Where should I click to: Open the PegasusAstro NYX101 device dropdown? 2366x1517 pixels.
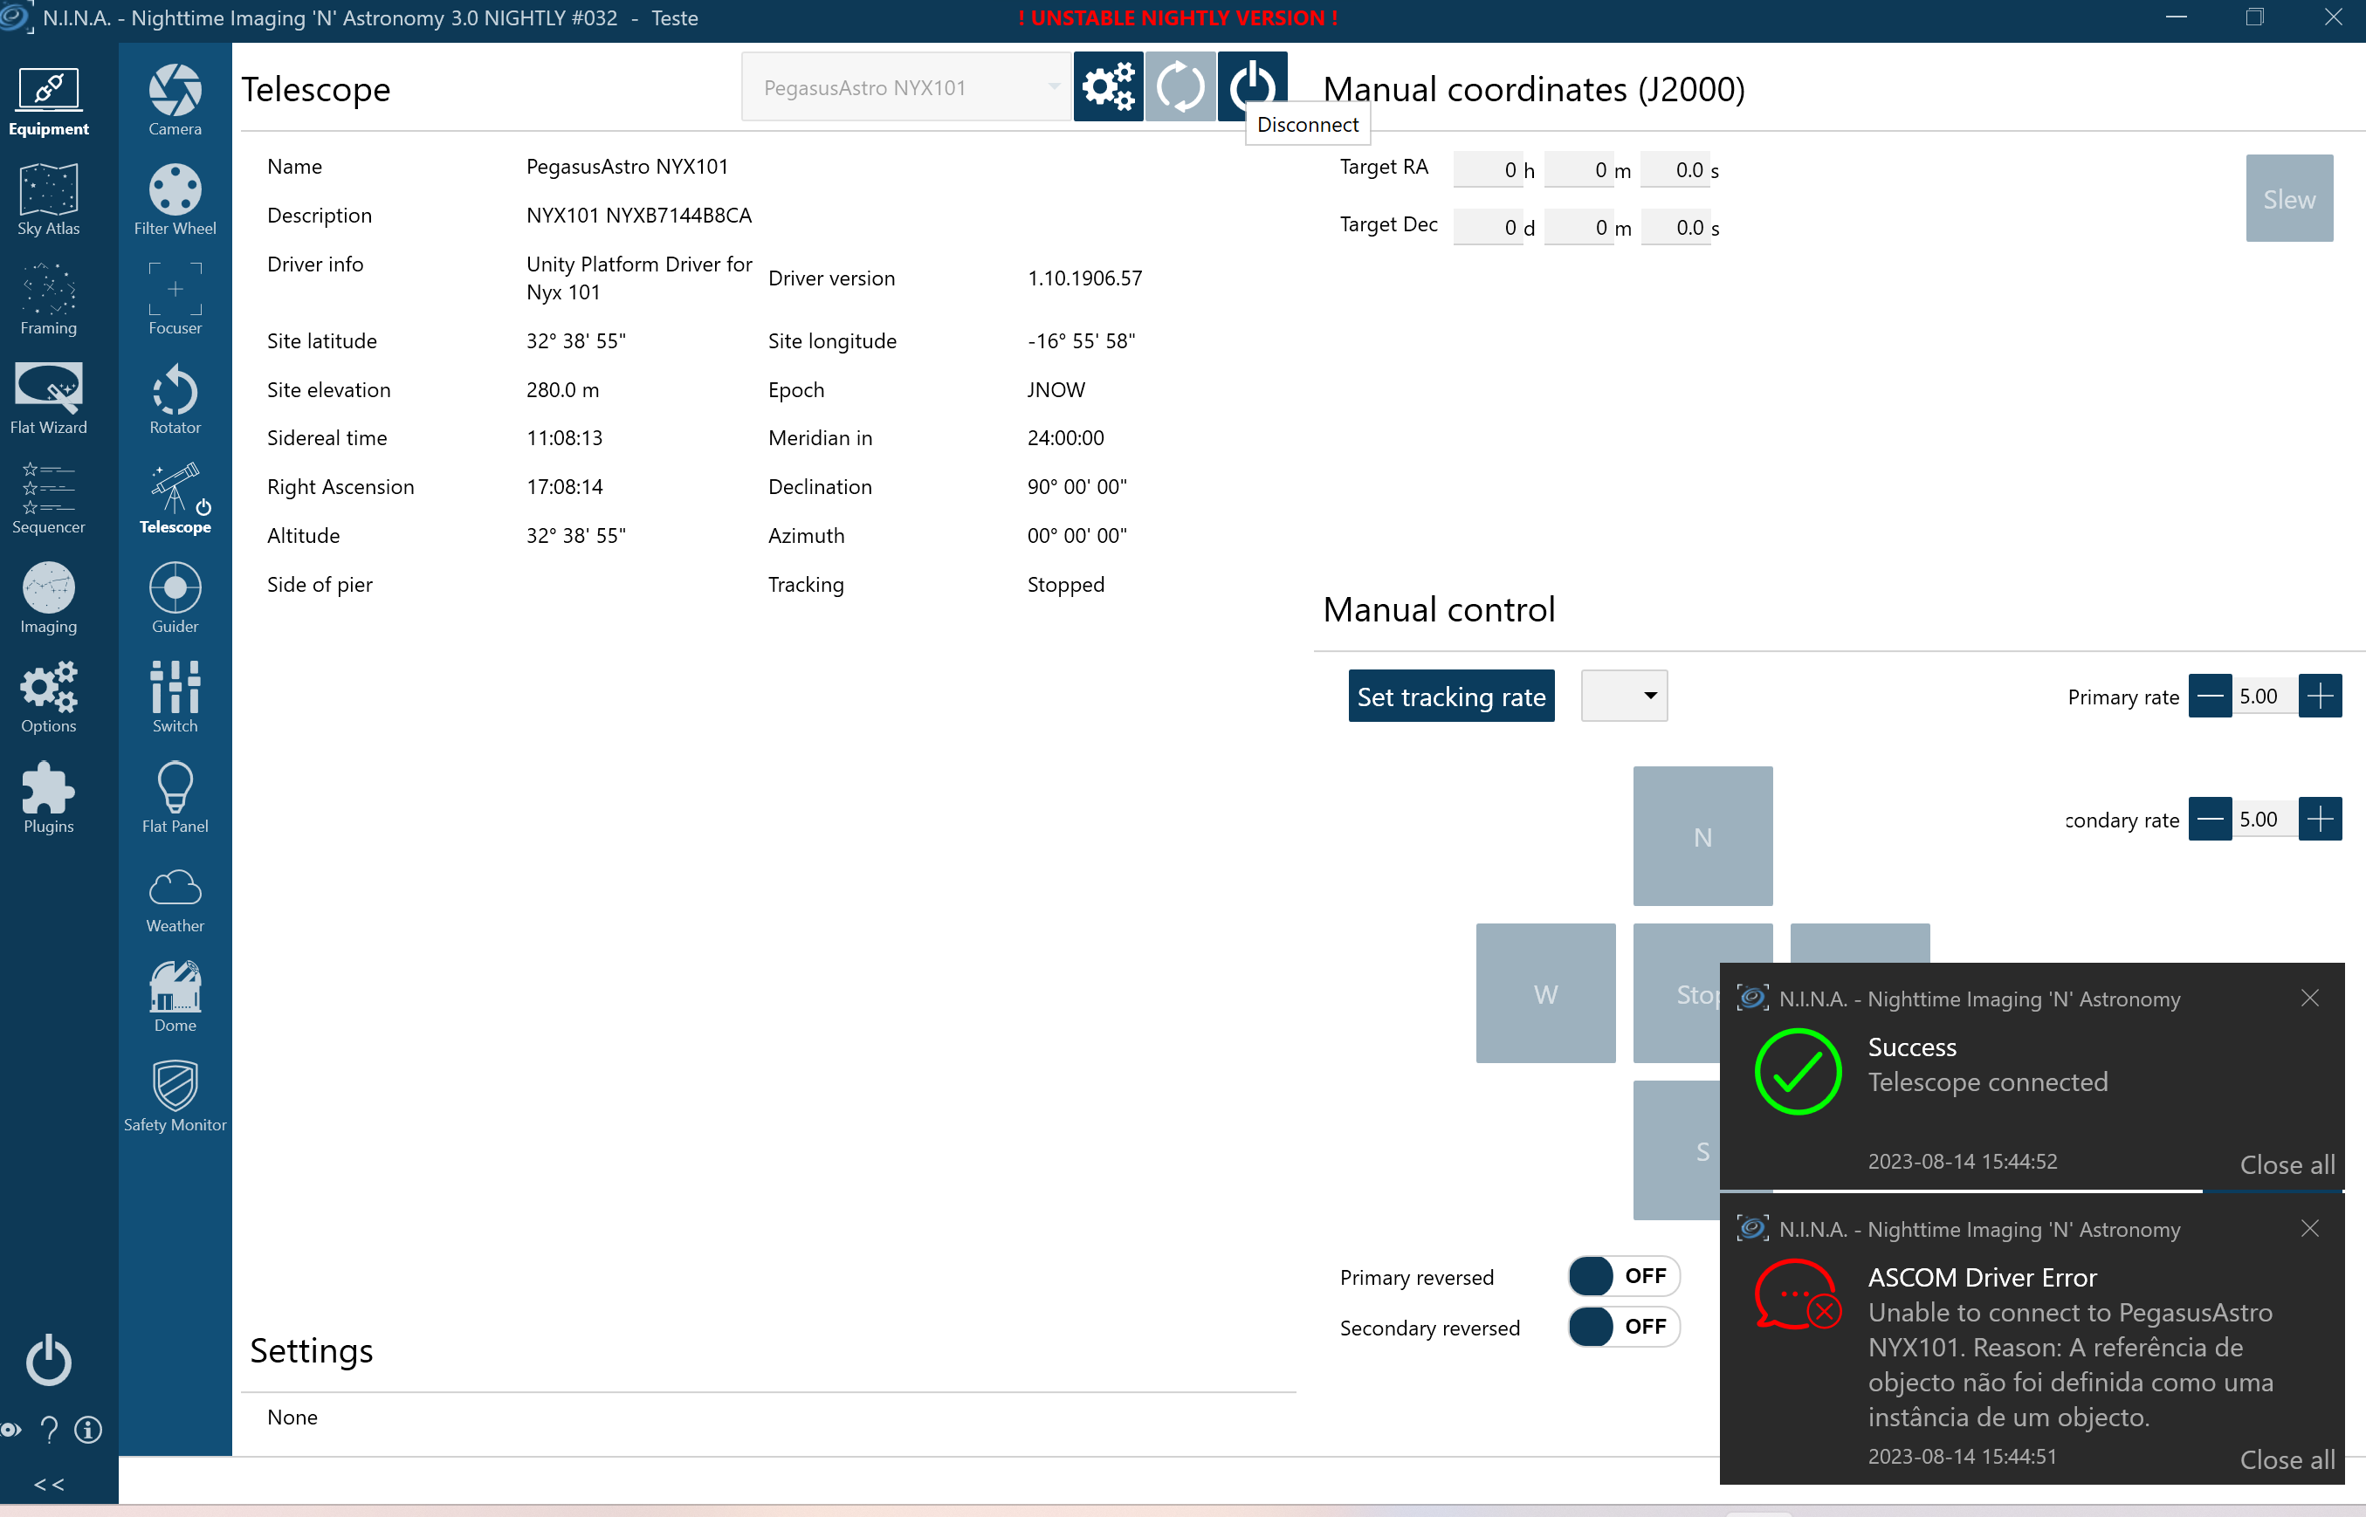click(906, 87)
